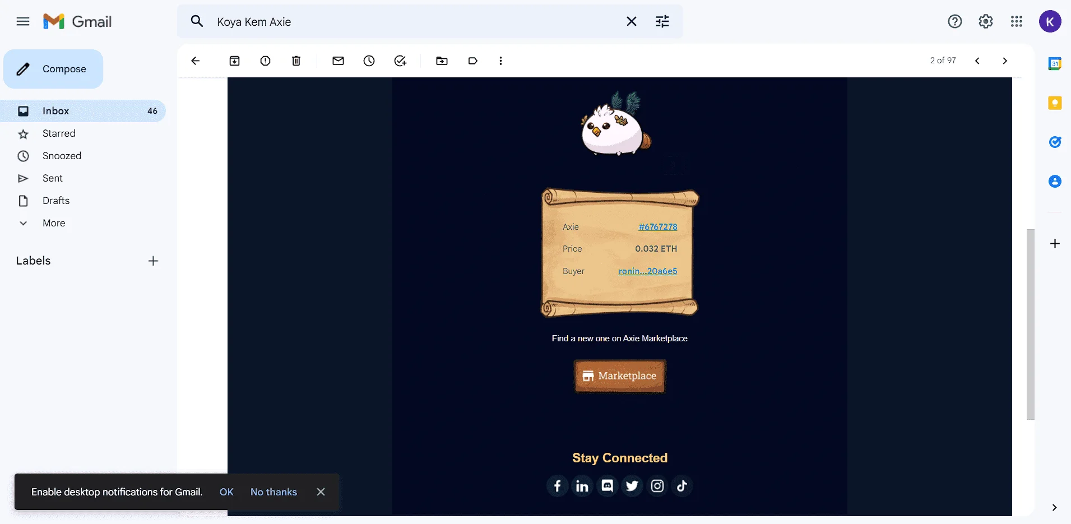Open the Facebook social icon

point(557,486)
